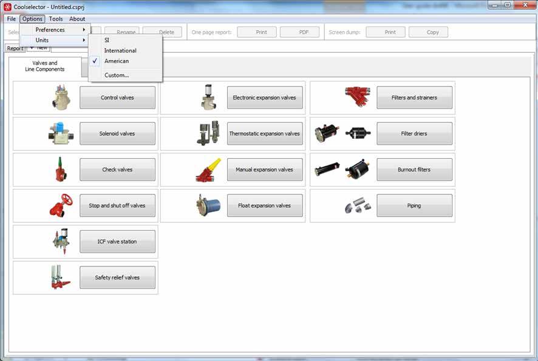Screen dimensions: 538x361
Task: Click the grey pipe fittings image
Action: [x=358, y=205]
